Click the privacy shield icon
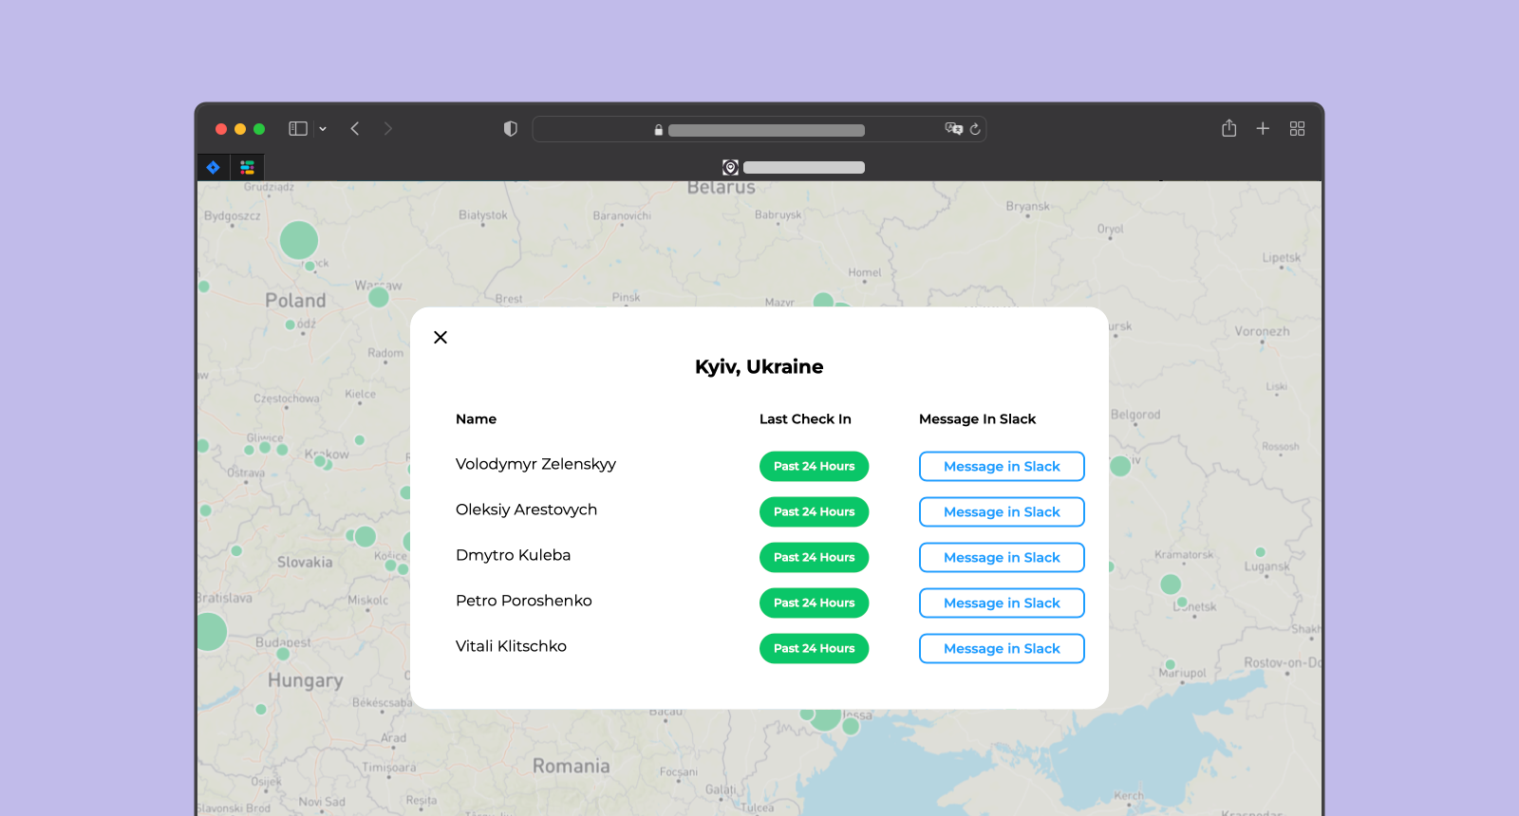This screenshot has width=1519, height=816. coord(511,129)
